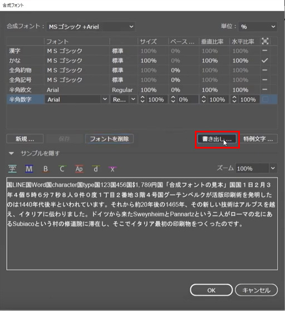Collapse the サンプルを隠す disclosure triangle

coord(11,153)
